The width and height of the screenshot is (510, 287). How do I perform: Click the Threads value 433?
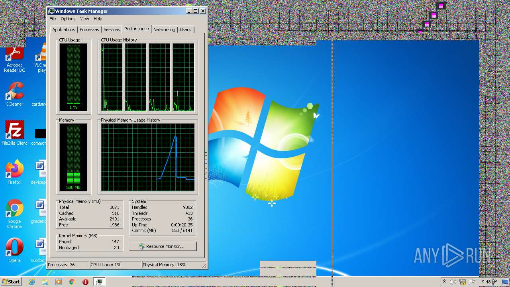[x=189, y=213]
